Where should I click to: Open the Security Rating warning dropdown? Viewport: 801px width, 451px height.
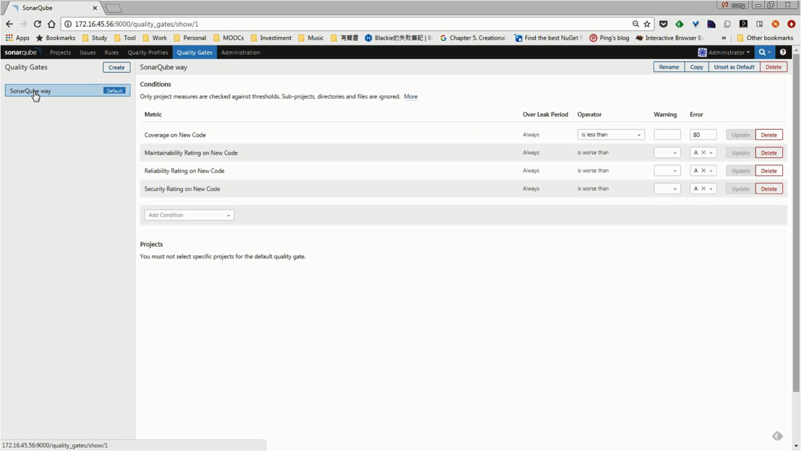coord(667,189)
